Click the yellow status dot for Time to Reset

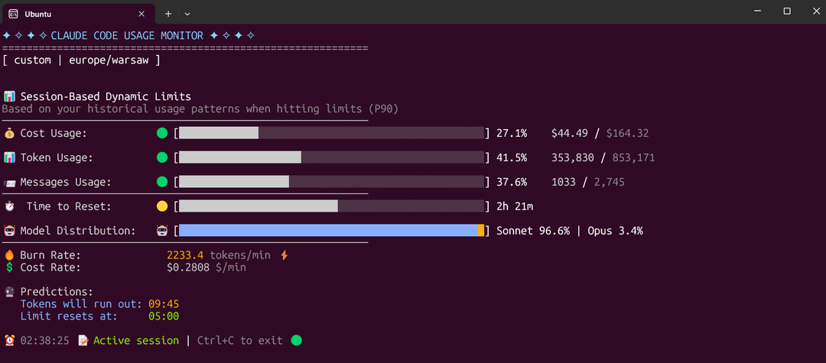pyautogui.click(x=162, y=206)
